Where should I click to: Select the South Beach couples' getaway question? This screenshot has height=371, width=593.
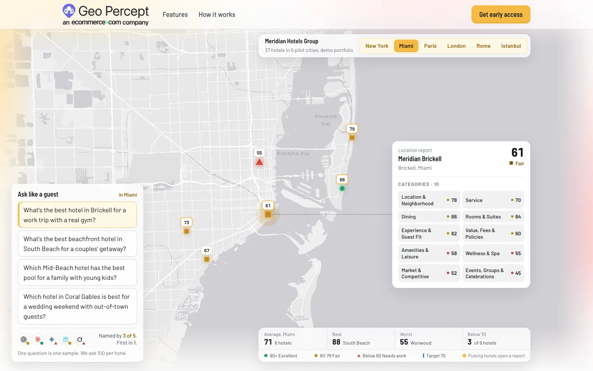point(77,244)
